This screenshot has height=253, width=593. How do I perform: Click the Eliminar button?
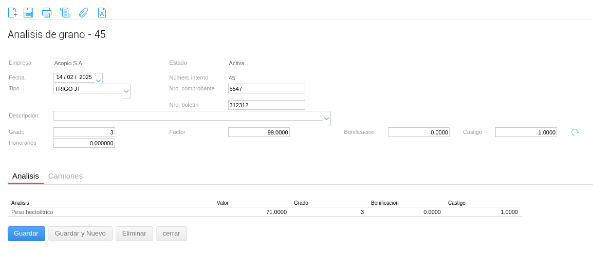pos(134,233)
